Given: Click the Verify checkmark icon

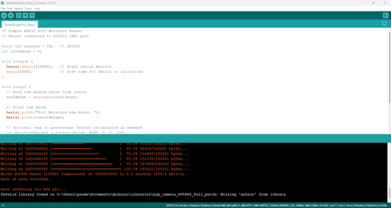Looking at the screenshot, I should tap(4, 16).
